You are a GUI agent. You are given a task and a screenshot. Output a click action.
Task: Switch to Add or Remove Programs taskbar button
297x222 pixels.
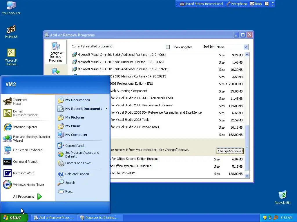pyautogui.click(x=54, y=218)
